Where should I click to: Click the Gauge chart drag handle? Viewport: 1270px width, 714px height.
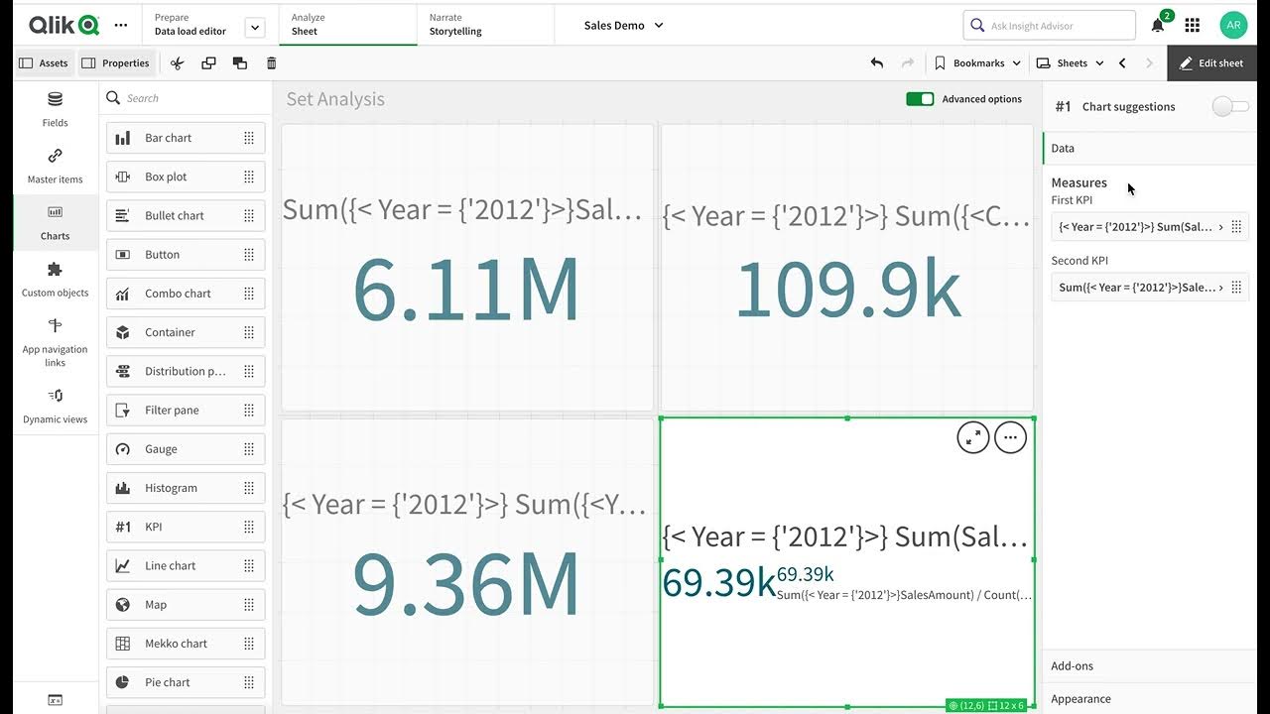click(249, 449)
